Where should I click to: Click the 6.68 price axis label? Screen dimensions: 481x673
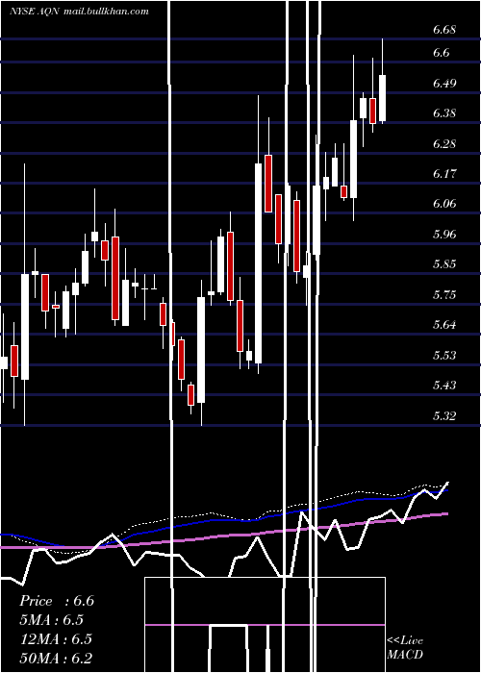point(444,30)
